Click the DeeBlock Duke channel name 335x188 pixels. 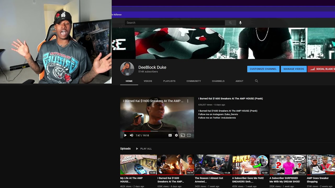tap(152, 67)
